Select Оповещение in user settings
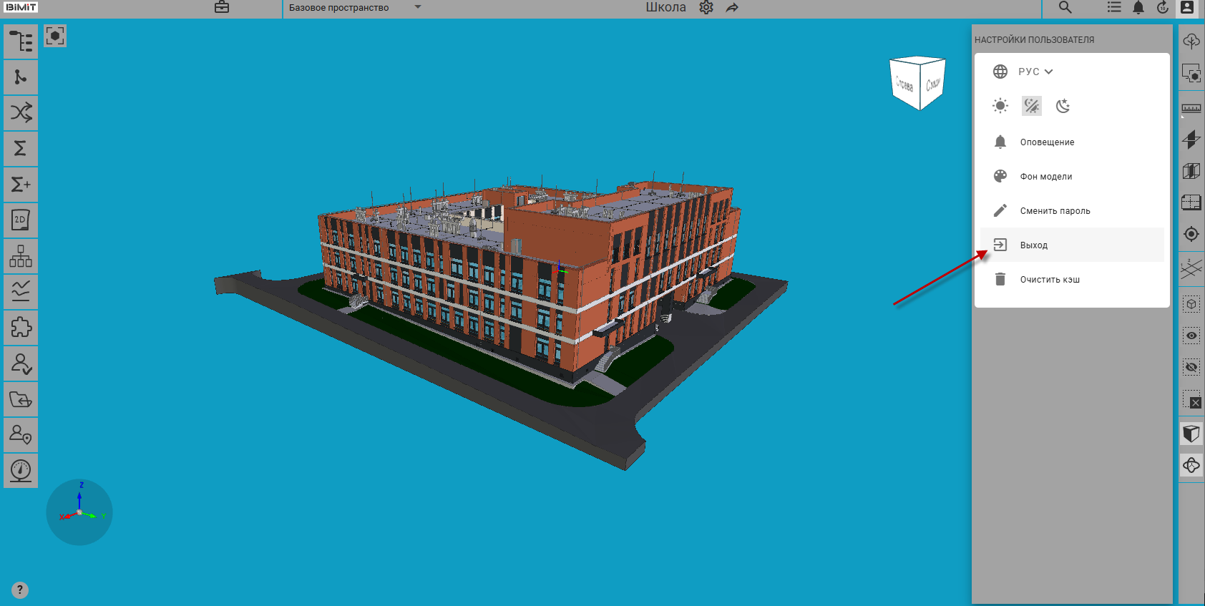The width and height of the screenshot is (1205, 606). (x=1047, y=142)
